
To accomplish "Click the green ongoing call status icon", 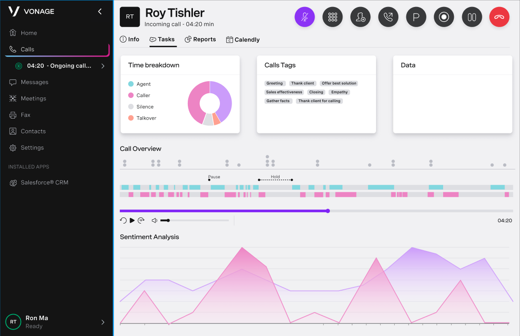I will point(19,66).
